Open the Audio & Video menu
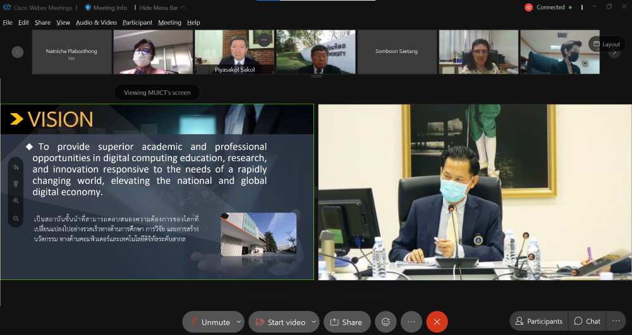The image size is (632, 335). click(96, 23)
